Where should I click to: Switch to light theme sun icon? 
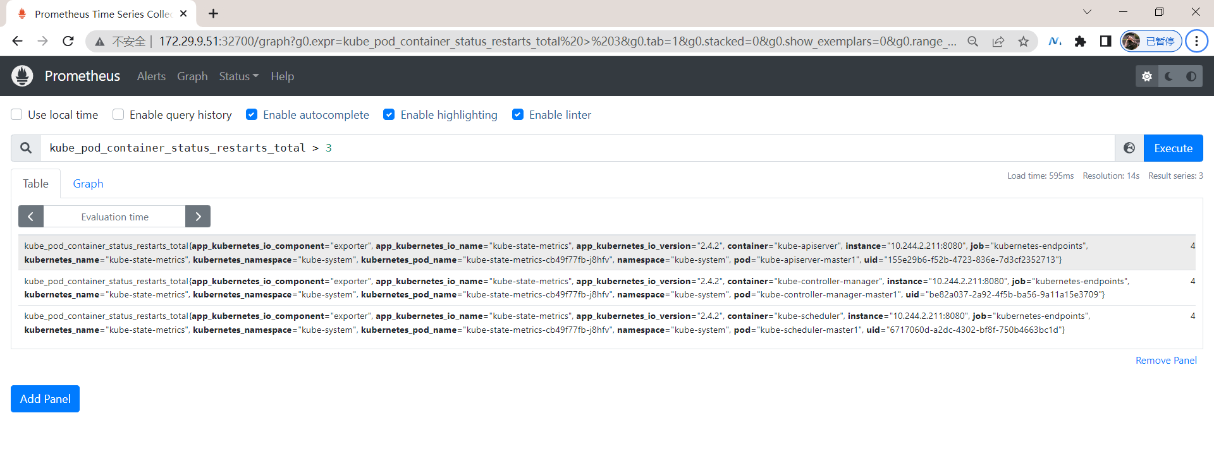pos(1147,76)
